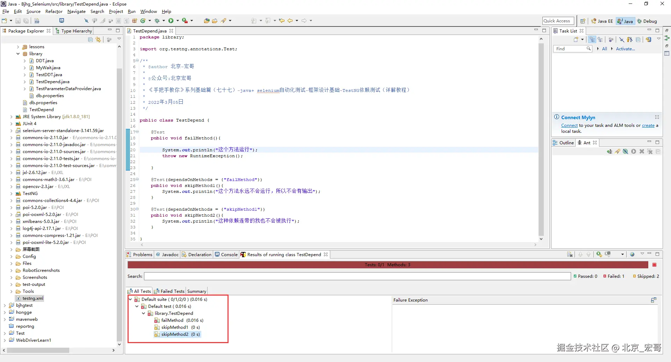Switch to the Java EE perspective
Image resolution: width=671 pixels, height=362 pixels.
point(602,21)
